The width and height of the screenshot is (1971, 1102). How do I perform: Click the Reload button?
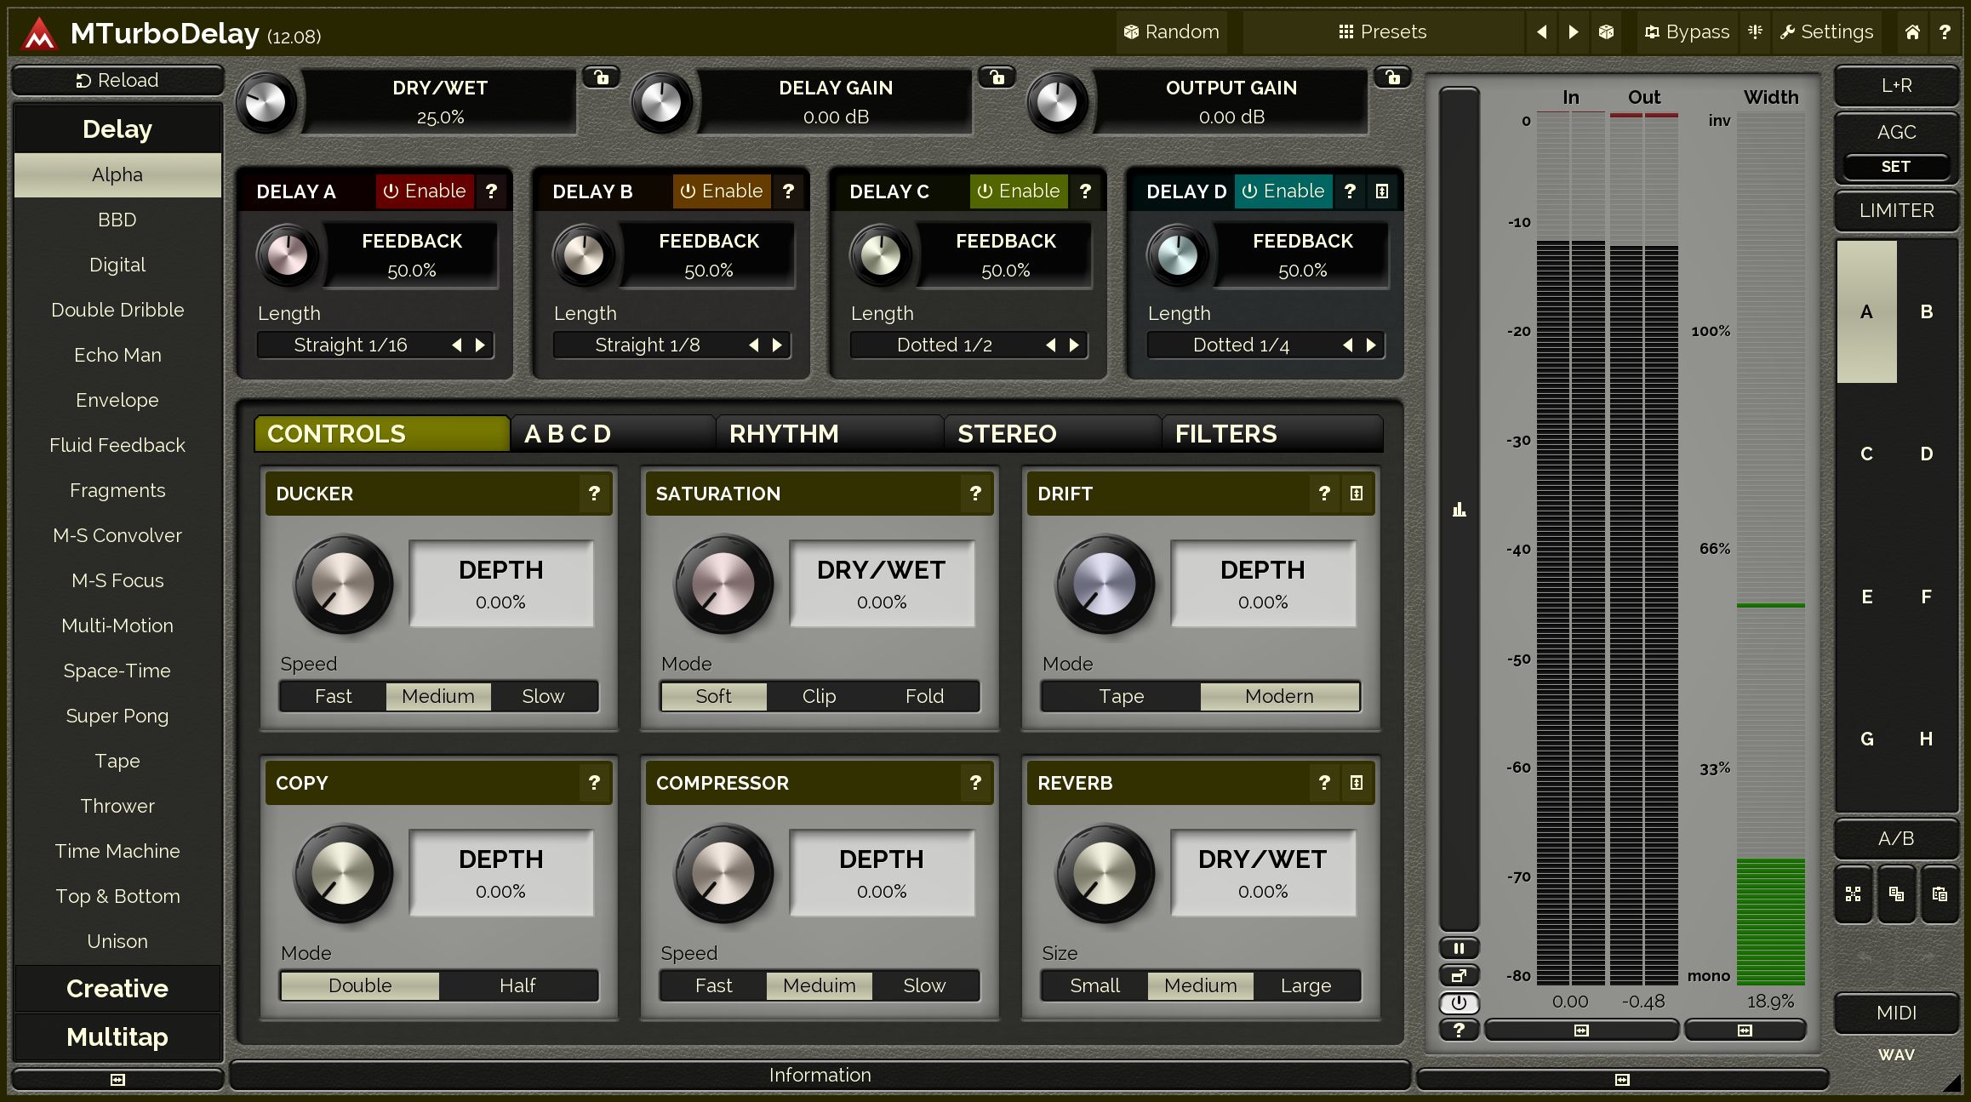117,80
